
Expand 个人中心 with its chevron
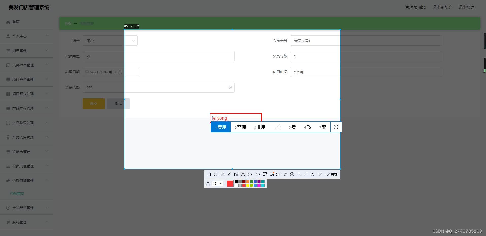click(x=47, y=36)
